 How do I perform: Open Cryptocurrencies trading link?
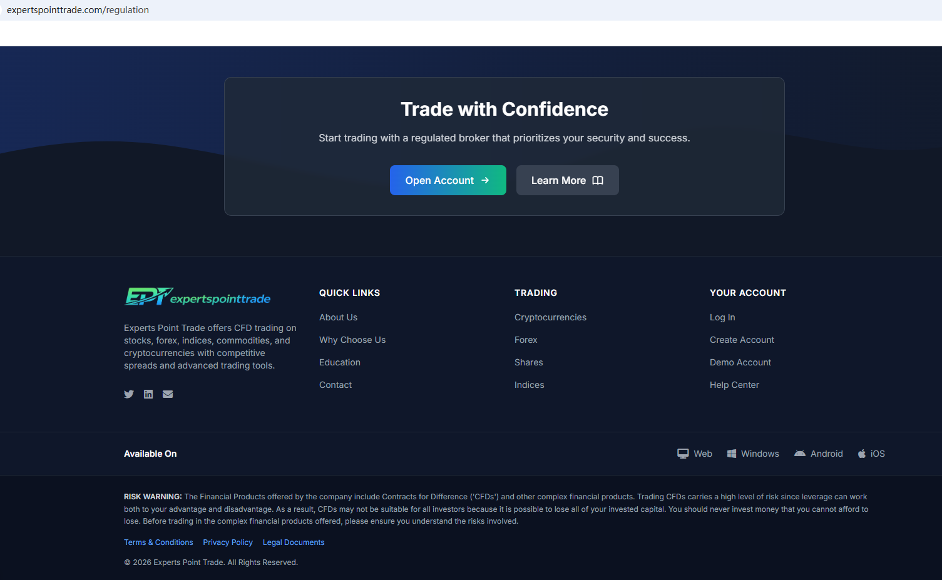(550, 317)
